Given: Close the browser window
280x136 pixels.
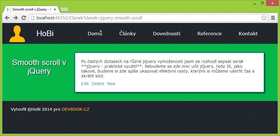Looking at the screenshot, I should pos(272,3).
